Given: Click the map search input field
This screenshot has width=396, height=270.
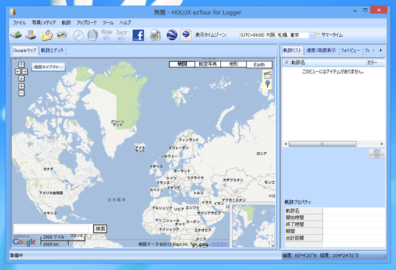Looking at the screenshot, I should (x=51, y=229).
